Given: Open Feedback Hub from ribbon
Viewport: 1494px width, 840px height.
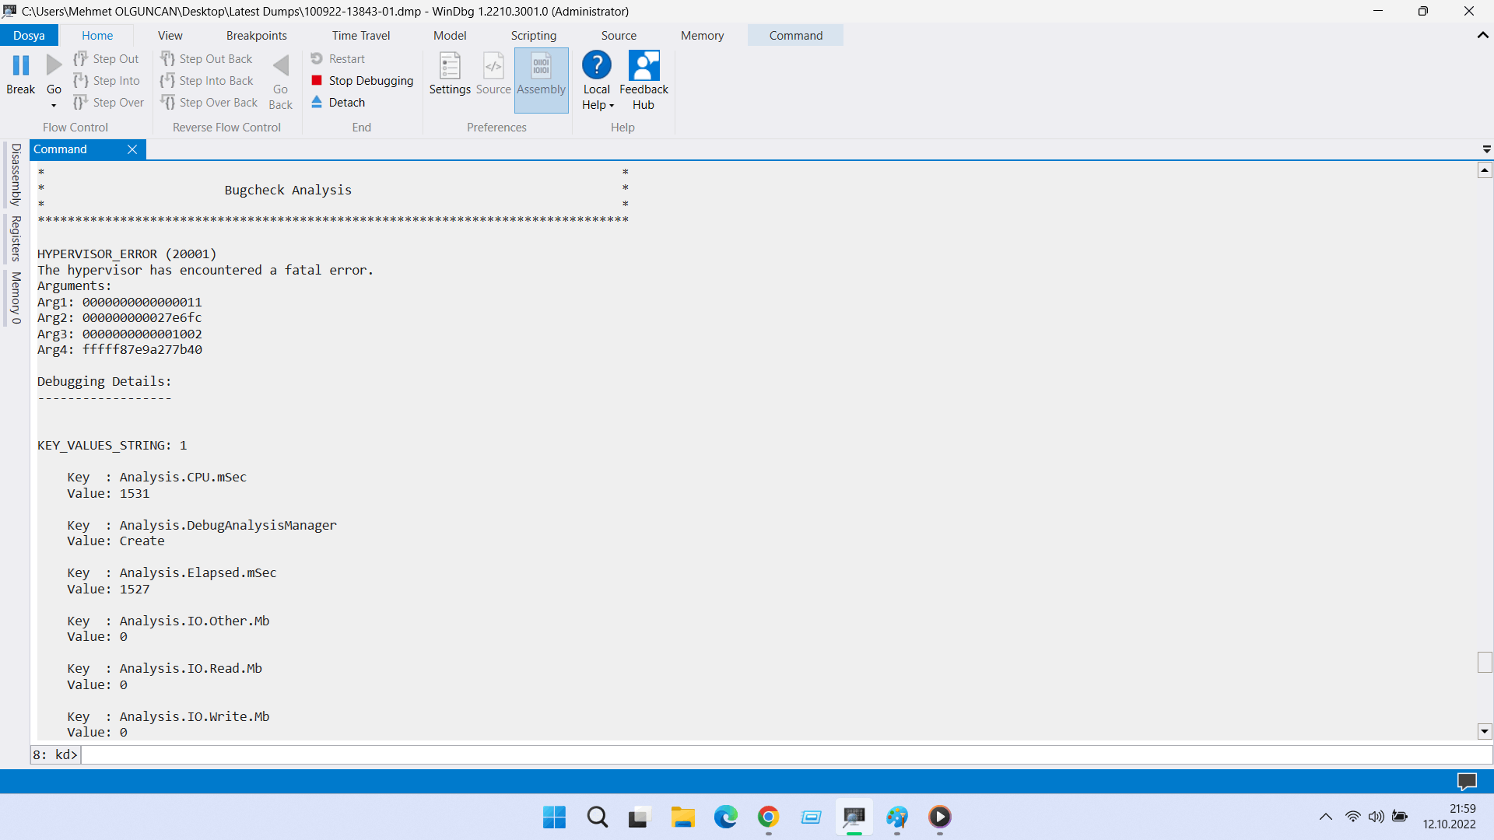Looking at the screenshot, I should click(x=644, y=66).
